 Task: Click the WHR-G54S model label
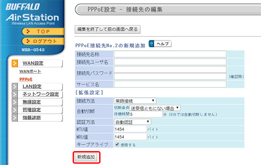33,49
